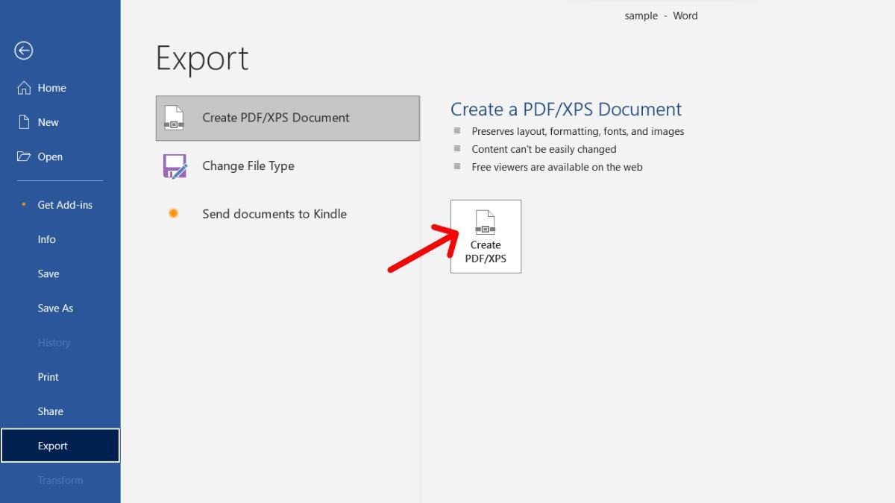Click the floppy disk Change File Type icon
Image resolution: width=895 pixels, height=503 pixels.
click(175, 166)
